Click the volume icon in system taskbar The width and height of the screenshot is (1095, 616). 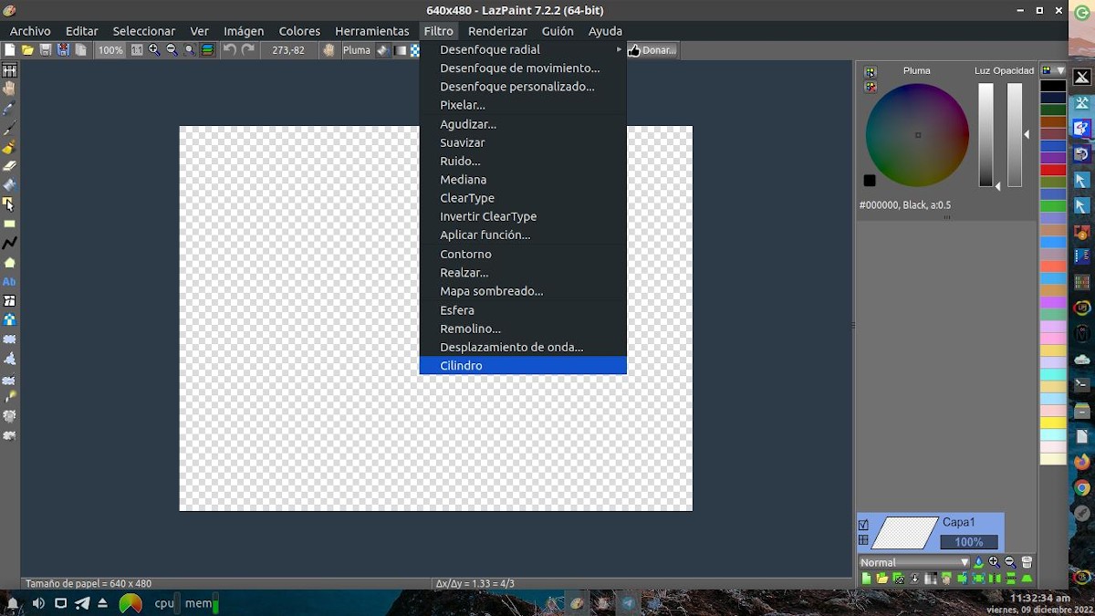[38, 603]
